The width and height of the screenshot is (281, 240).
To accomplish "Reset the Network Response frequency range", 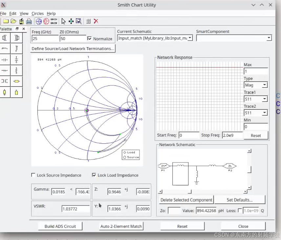I will point(256,136).
